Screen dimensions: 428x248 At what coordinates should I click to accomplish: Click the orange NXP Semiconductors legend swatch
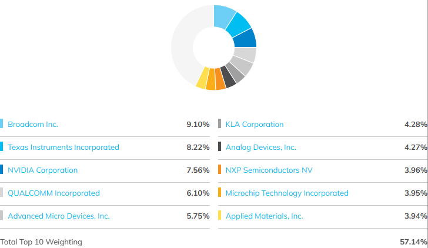[x=219, y=169]
